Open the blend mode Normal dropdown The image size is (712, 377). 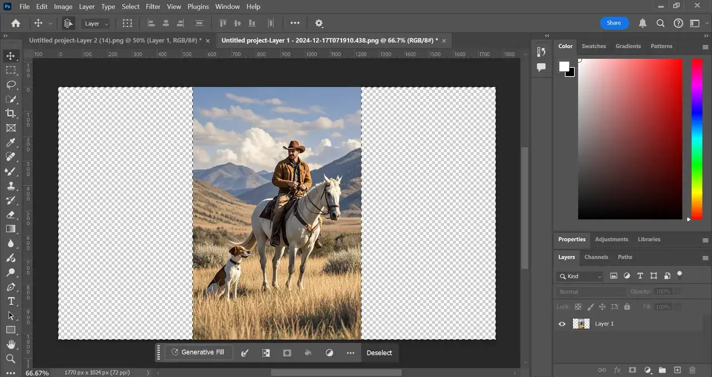[x=591, y=291]
